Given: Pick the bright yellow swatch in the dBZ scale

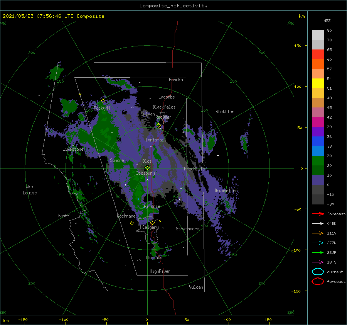Looking at the screenshot, I should pyautogui.click(x=318, y=83).
